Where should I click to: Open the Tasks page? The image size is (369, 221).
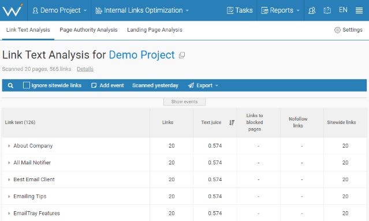pyautogui.click(x=240, y=10)
